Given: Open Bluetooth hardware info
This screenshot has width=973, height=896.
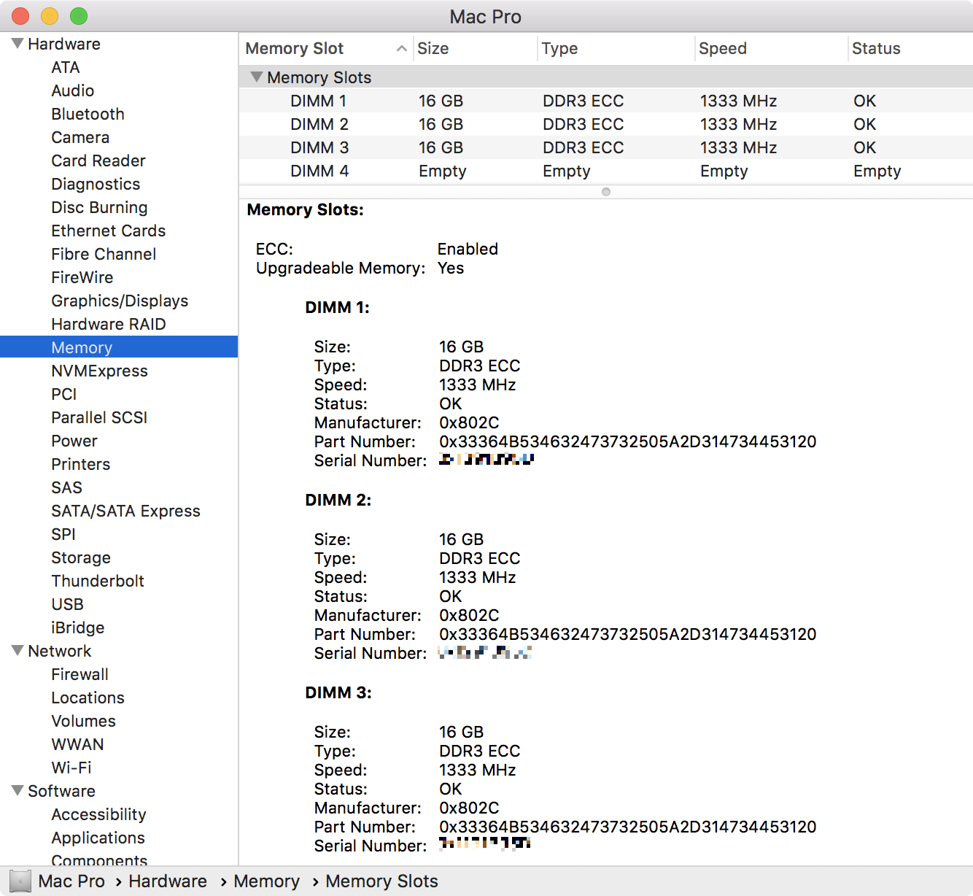Looking at the screenshot, I should click(x=88, y=114).
